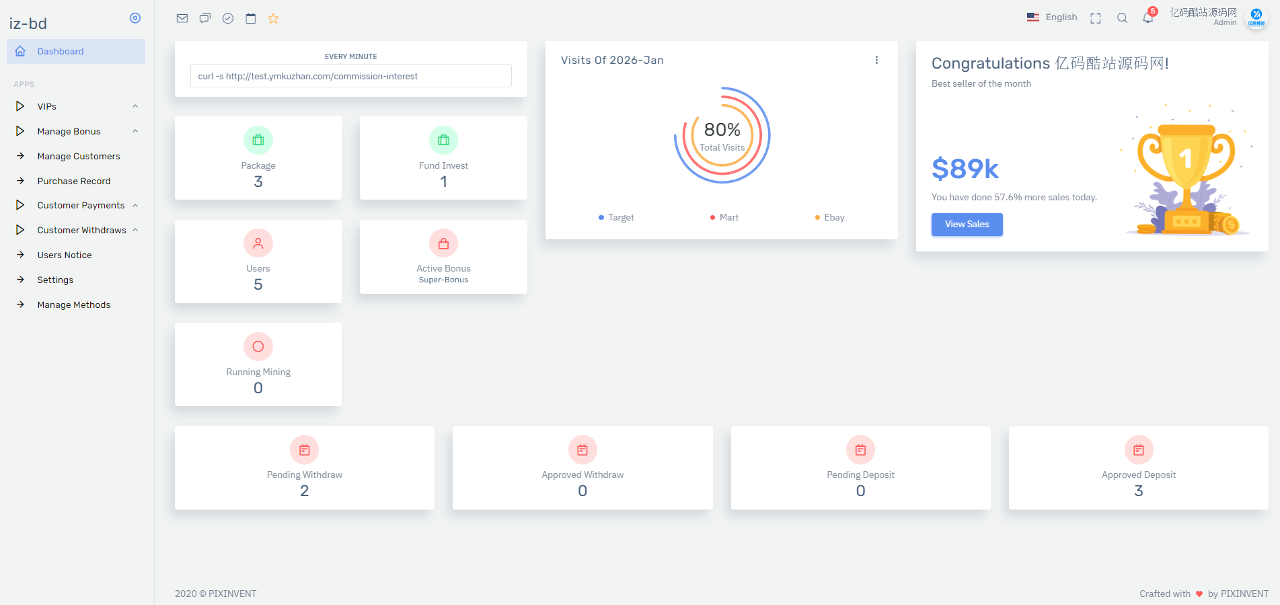The image size is (1280, 605).
Task: Open the chat bubbles icon in top bar
Action: point(205,18)
